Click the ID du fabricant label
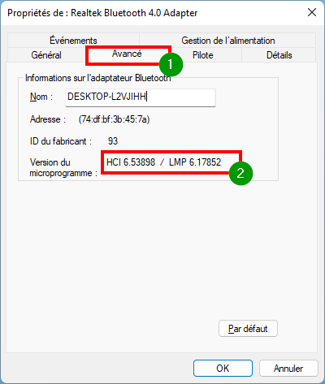Screen dimensions: 325x384 61,141
